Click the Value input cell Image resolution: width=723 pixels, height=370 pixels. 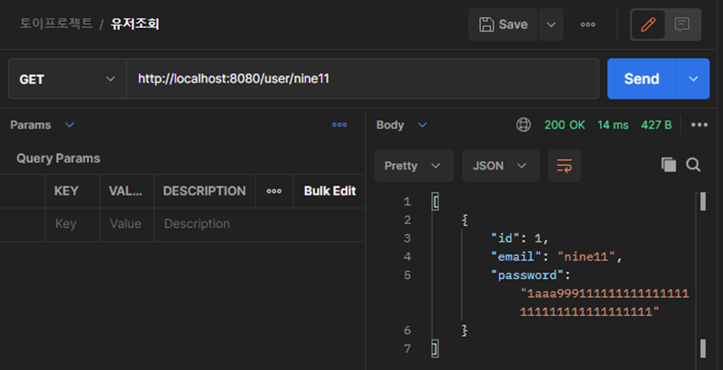click(127, 224)
